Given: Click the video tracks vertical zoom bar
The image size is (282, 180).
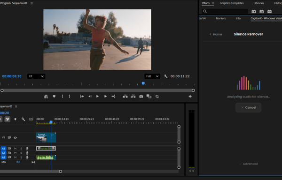Looking at the screenshot, I should pos(179,134).
